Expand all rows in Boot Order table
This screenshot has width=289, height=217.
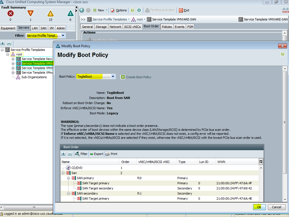pos(63,154)
